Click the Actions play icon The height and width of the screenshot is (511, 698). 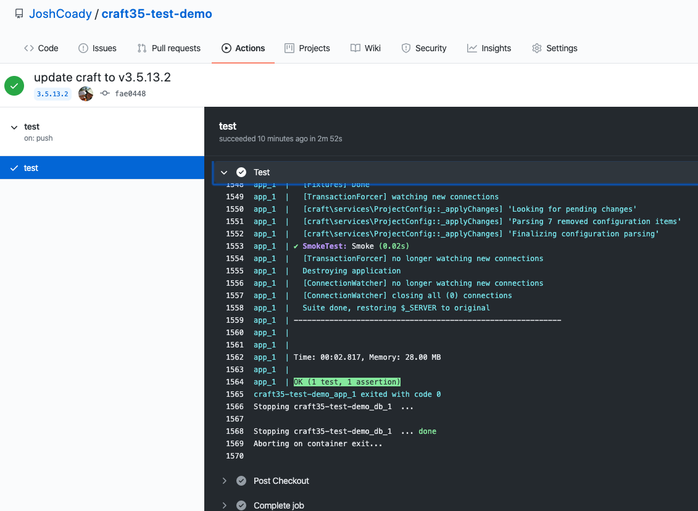[x=226, y=48]
